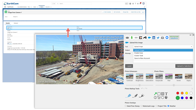Viewport: 196px width, 110px height.
Task: Expand the Files nav chevron
Action: (x=31, y=7)
